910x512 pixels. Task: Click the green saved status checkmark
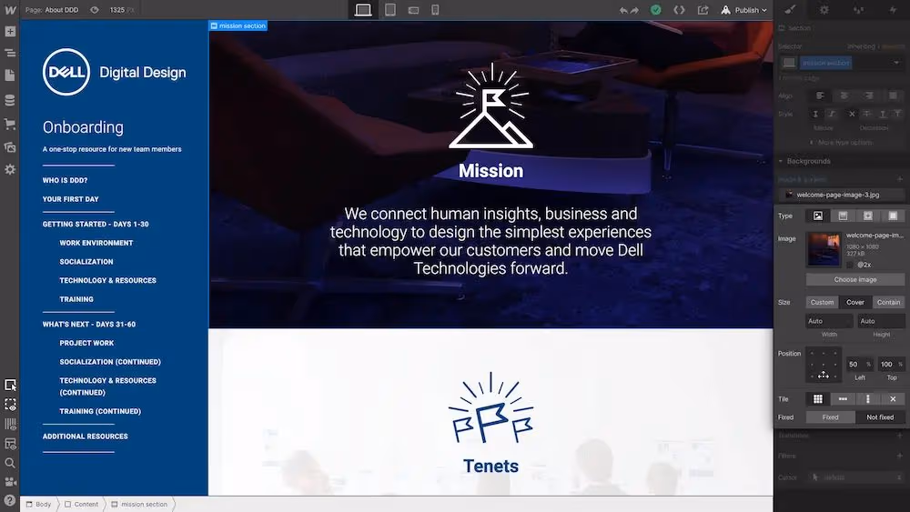pos(656,10)
